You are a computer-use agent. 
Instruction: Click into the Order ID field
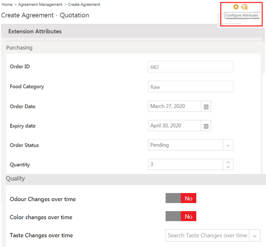tap(190, 67)
